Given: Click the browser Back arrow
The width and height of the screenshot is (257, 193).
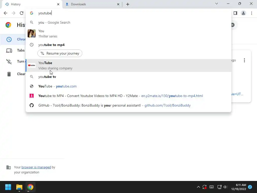Looking at the screenshot, I should tap(6, 13).
